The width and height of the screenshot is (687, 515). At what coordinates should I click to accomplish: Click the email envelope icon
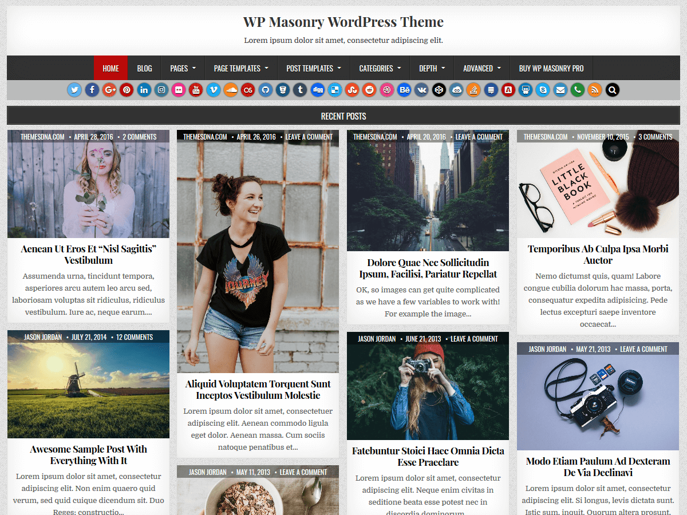[x=560, y=90]
